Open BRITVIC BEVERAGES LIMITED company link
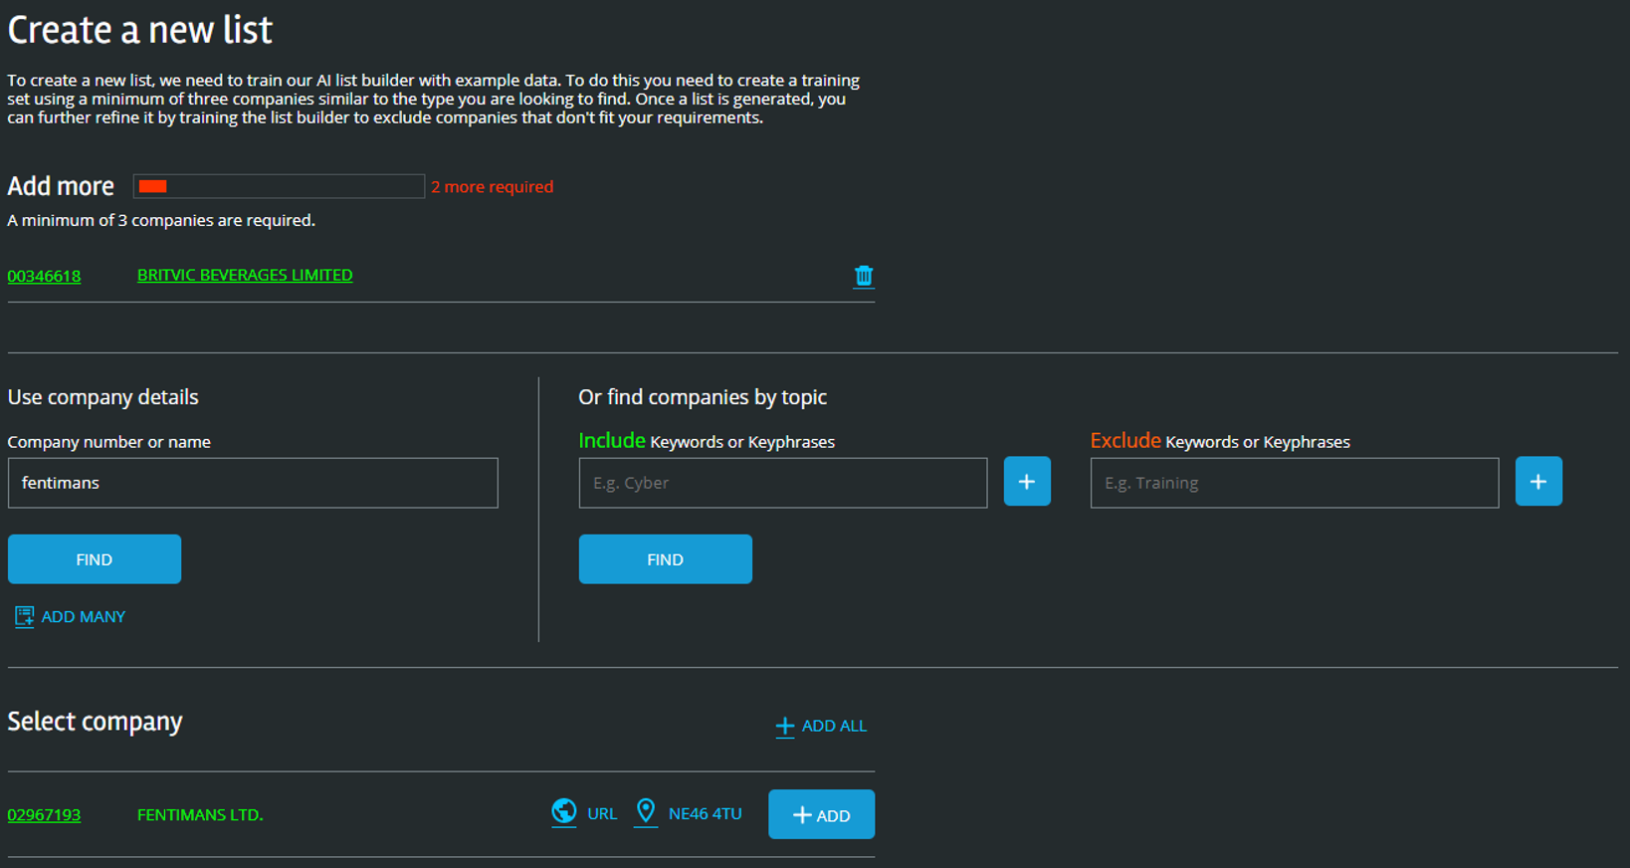This screenshot has width=1630, height=868. [245, 275]
